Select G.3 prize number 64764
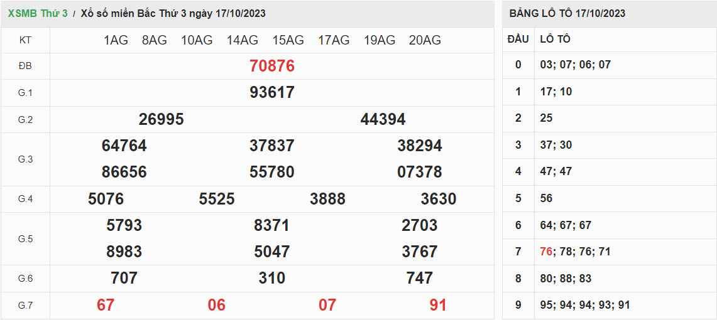Viewport: 717px width, 320px height. (124, 146)
